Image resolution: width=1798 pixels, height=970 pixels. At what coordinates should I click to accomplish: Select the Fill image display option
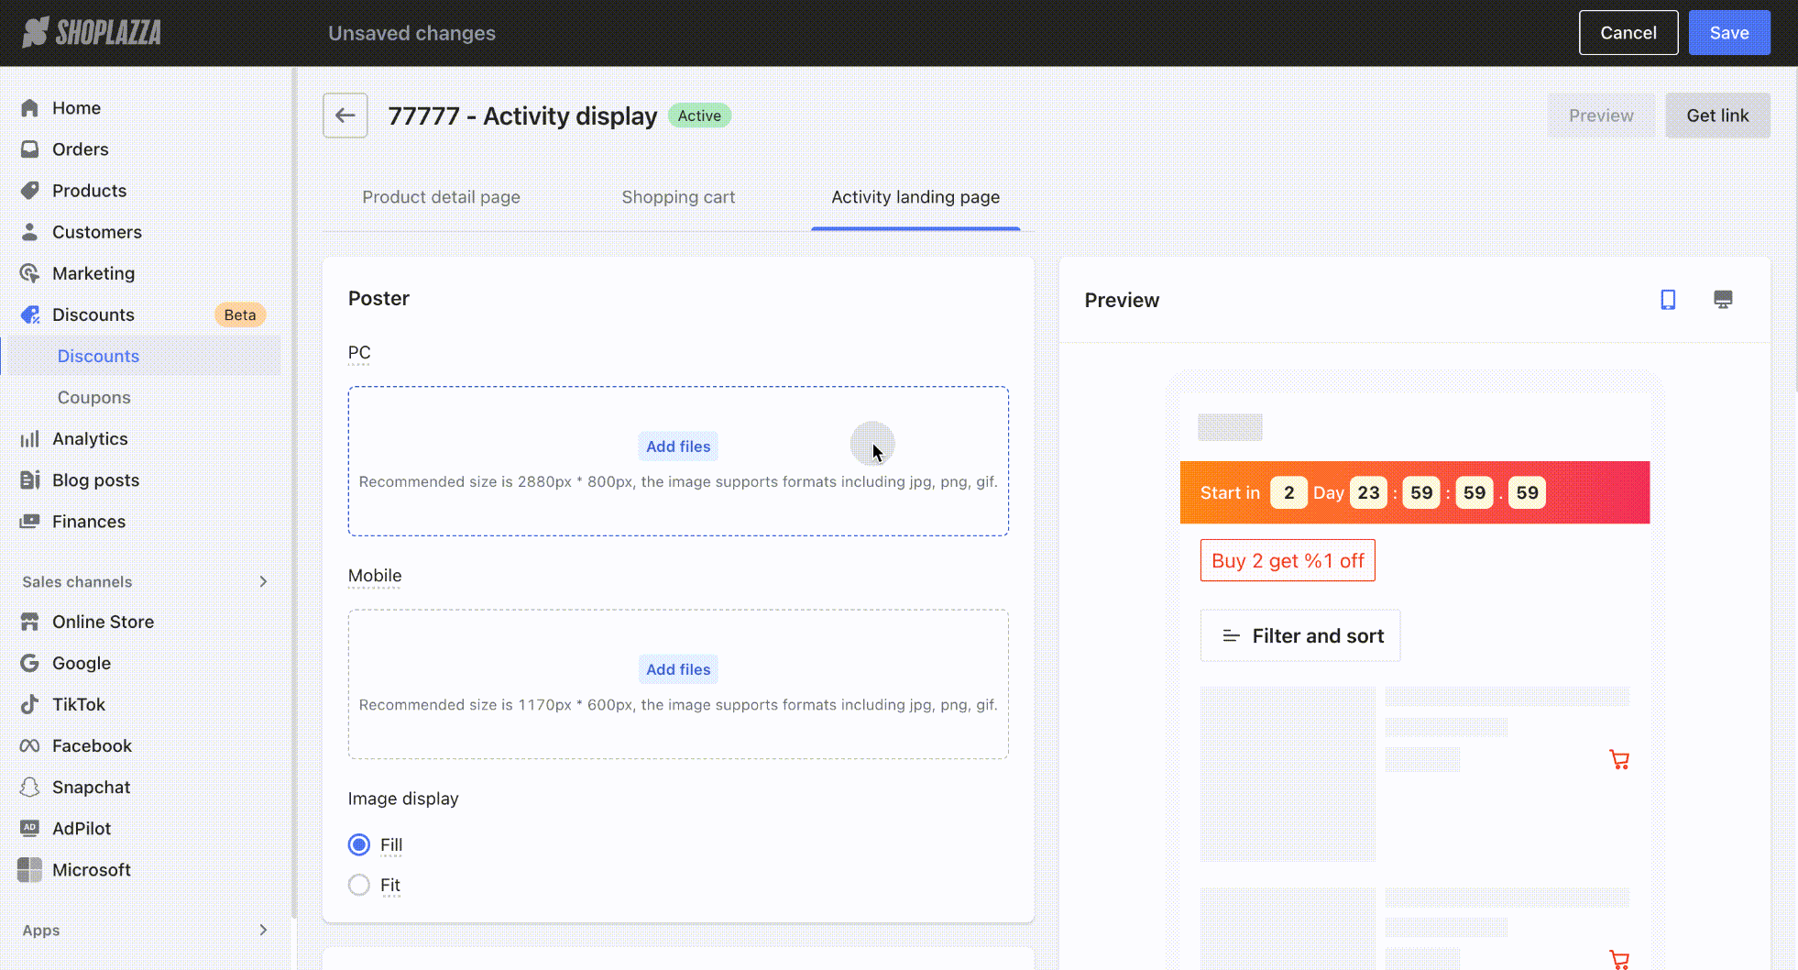tap(359, 844)
